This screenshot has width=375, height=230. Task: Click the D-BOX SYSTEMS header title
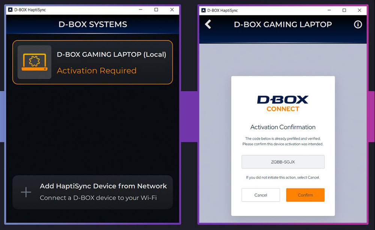tap(93, 24)
